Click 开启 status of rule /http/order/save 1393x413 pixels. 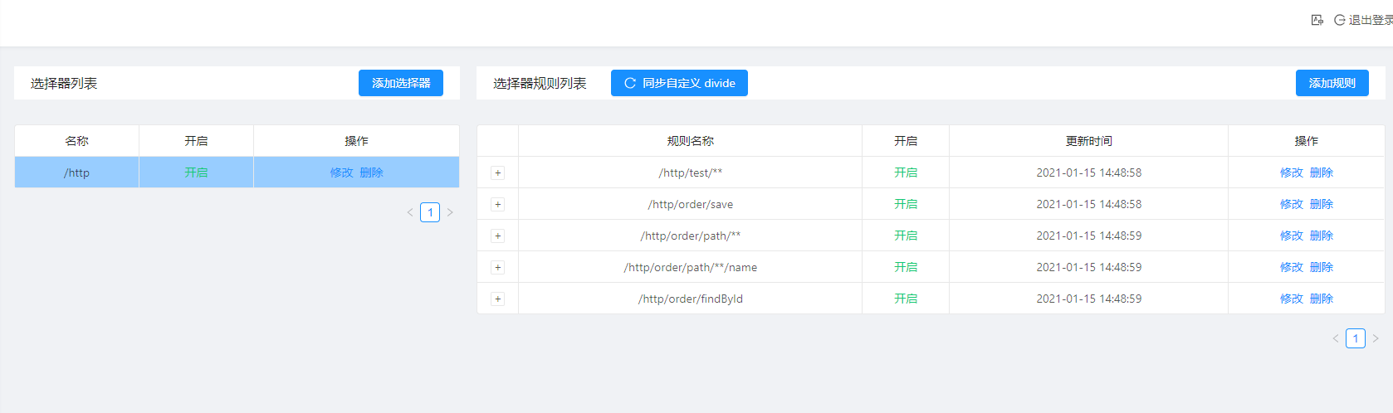(906, 204)
